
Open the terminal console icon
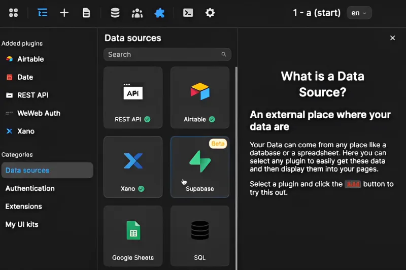click(x=188, y=13)
